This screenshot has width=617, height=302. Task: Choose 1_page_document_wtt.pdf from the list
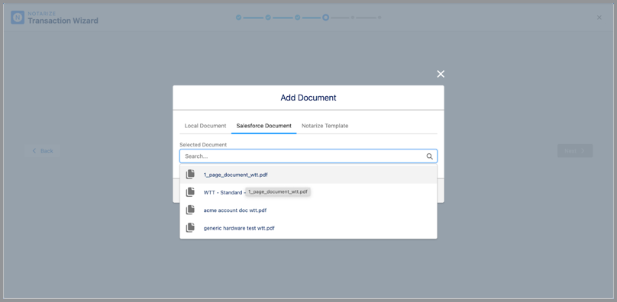(x=308, y=175)
